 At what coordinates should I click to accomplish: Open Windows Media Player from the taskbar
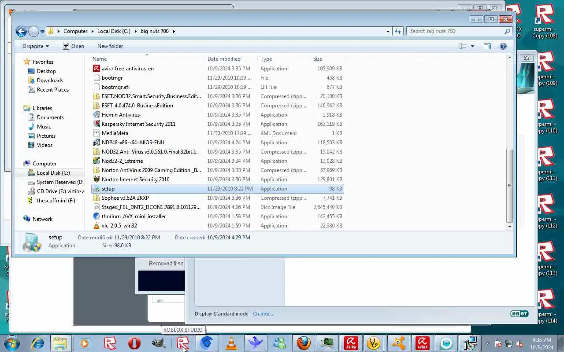84,343
